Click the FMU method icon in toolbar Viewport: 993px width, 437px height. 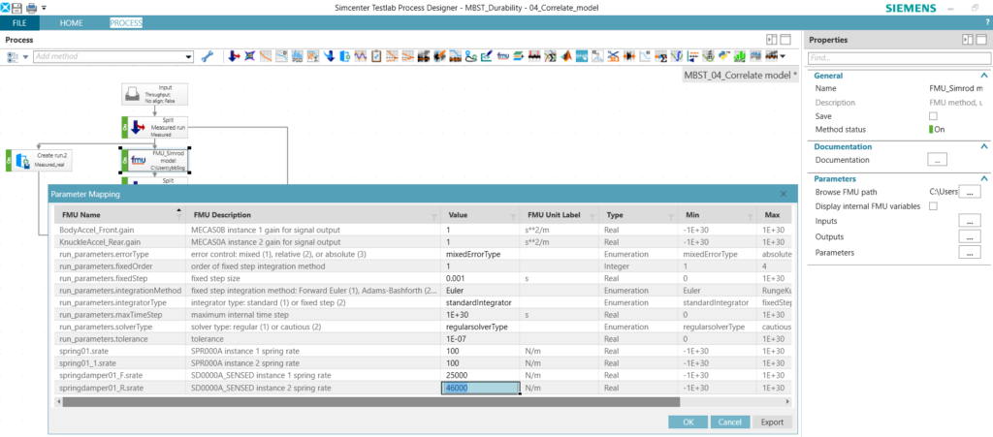[503, 57]
